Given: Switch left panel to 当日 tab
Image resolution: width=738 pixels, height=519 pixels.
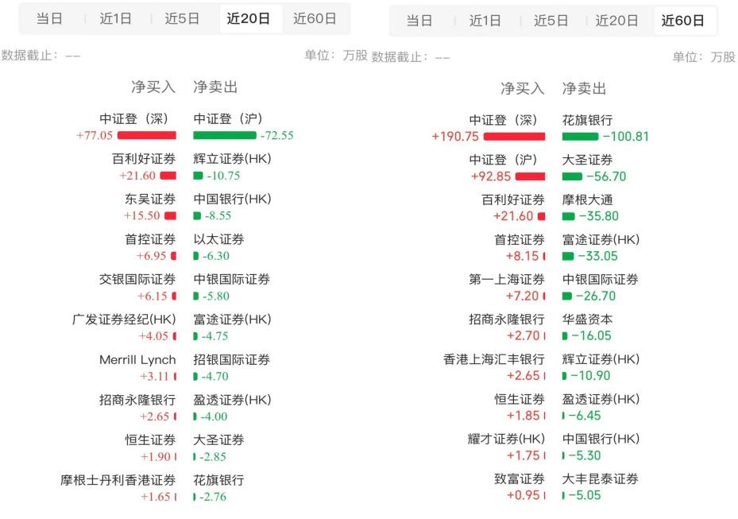Looking at the screenshot, I should (x=49, y=18).
